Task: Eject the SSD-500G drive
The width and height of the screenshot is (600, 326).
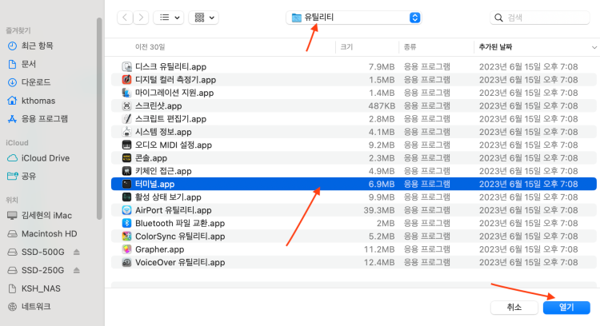Action: click(77, 252)
